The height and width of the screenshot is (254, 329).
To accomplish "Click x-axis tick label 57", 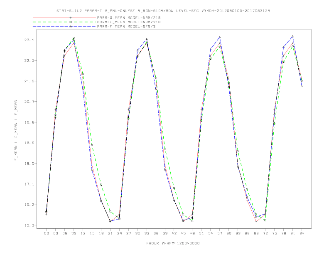I will click(x=220, y=233).
